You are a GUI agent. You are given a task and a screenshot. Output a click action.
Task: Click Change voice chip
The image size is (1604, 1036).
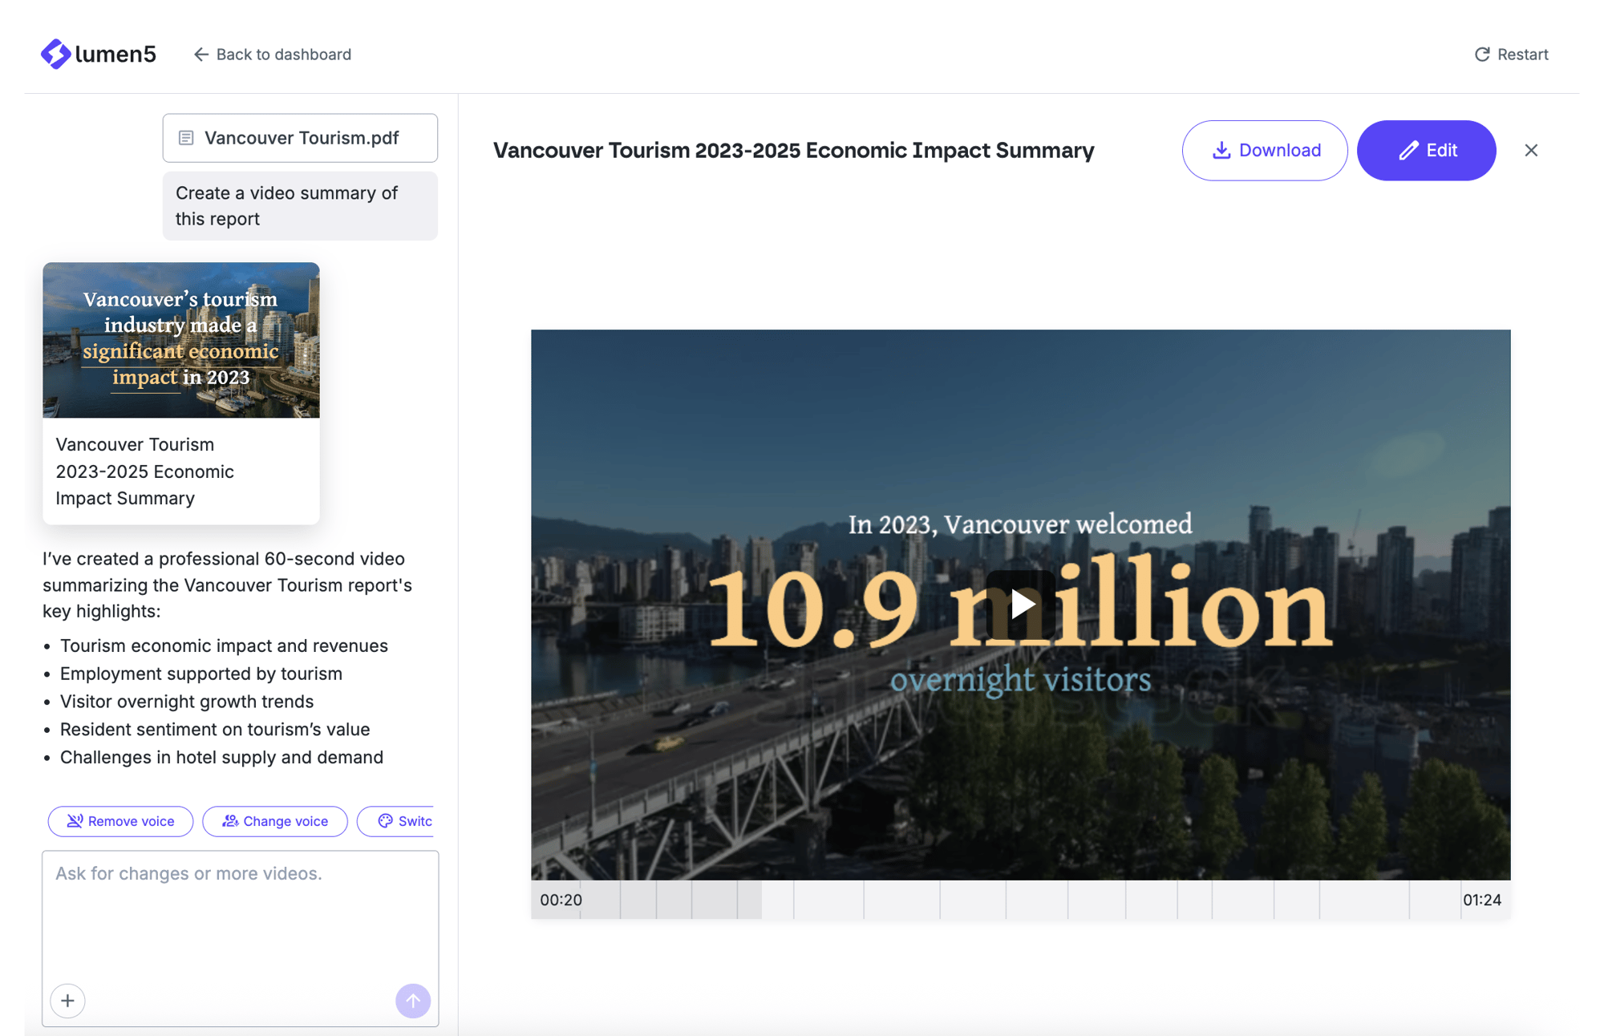click(274, 821)
